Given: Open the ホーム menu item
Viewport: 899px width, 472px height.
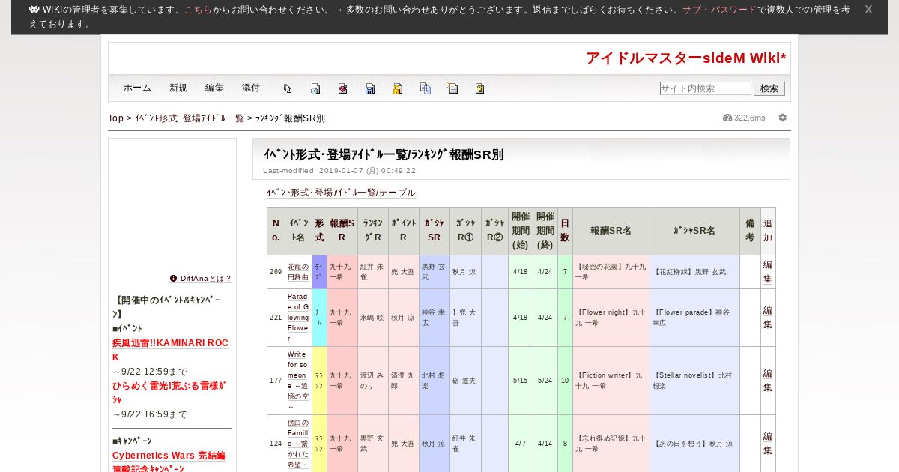Looking at the screenshot, I should [x=137, y=88].
